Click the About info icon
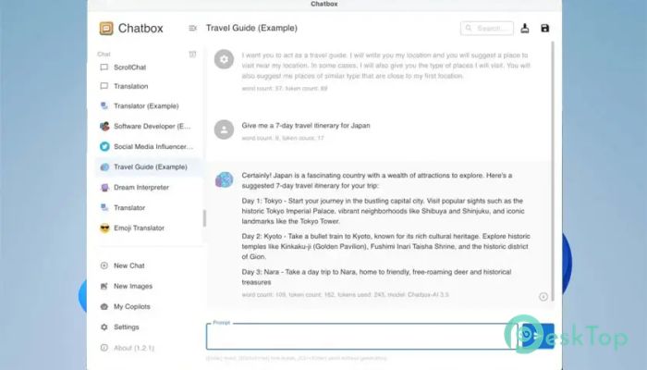The width and height of the screenshot is (647, 370). tap(104, 348)
